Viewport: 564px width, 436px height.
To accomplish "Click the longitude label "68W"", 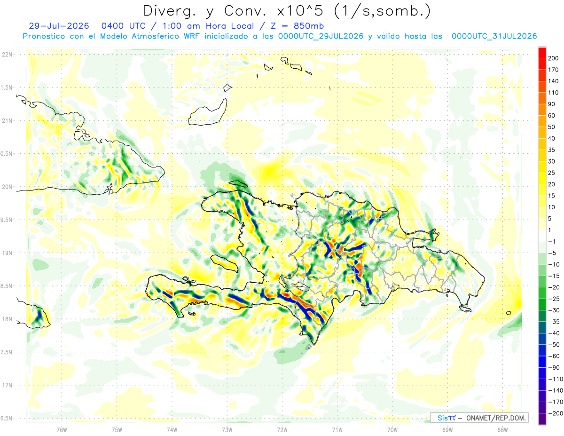I will (x=502, y=429).
